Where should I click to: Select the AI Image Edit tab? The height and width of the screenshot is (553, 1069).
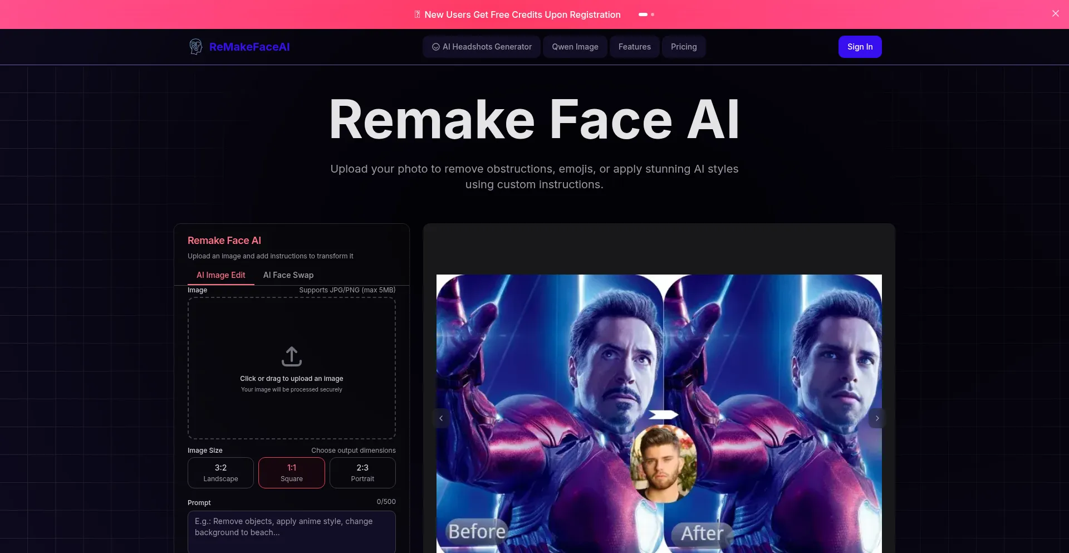coord(220,275)
